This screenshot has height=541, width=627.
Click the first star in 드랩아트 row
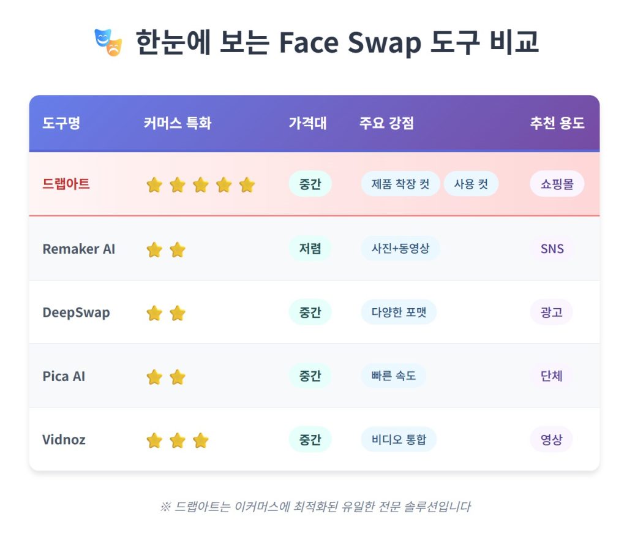(154, 185)
